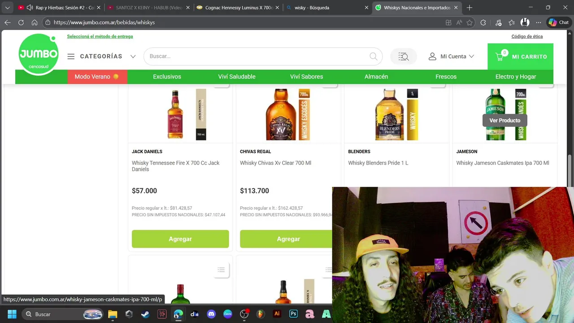574x323 pixels.
Task: Open the hamburger menu next to Categorías
Action: pyautogui.click(x=71, y=57)
